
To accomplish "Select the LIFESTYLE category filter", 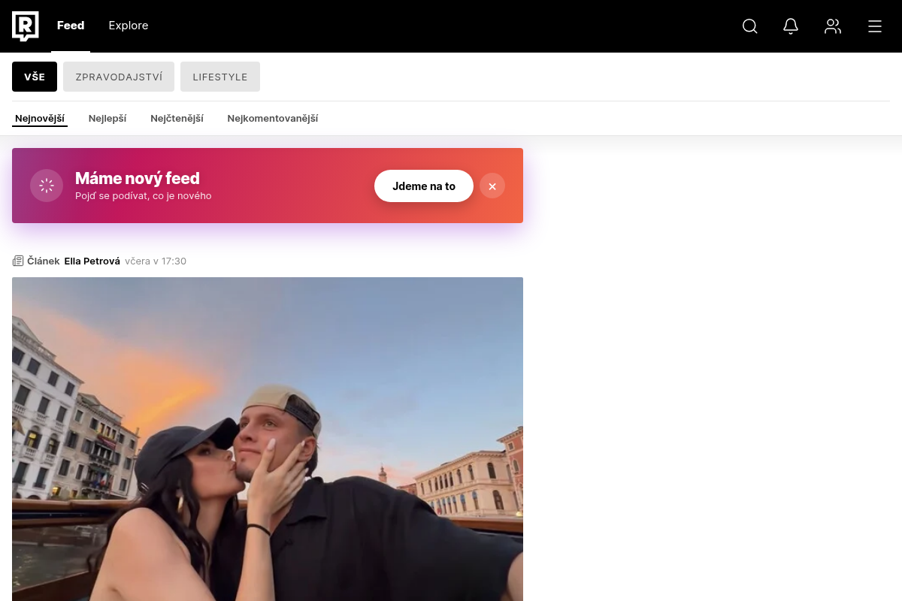I will pyautogui.click(x=220, y=77).
